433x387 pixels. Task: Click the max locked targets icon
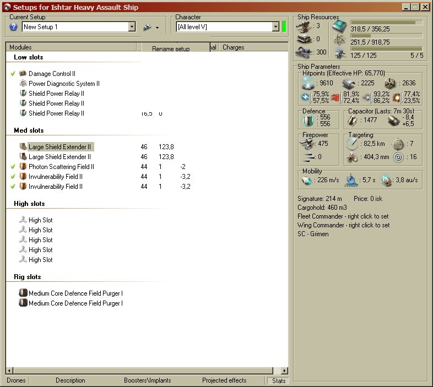click(398, 144)
